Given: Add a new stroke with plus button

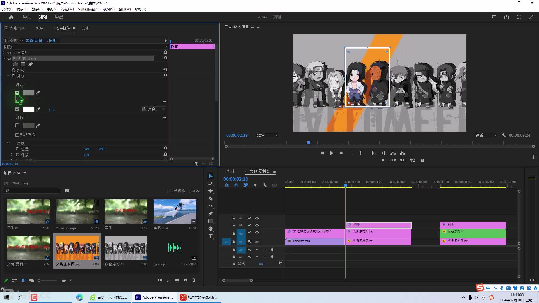Looking at the screenshot, I should coord(165,101).
